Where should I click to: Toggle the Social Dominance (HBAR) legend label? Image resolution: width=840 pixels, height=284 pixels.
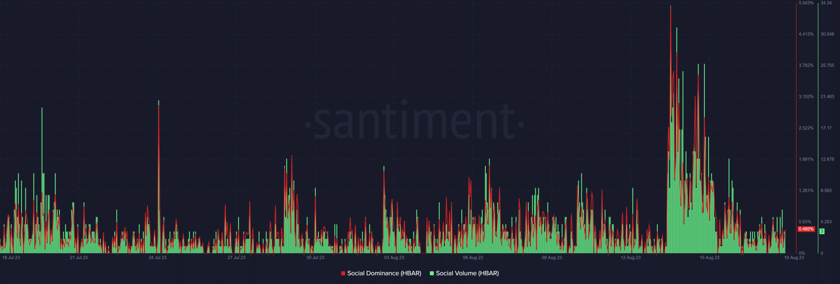point(384,273)
